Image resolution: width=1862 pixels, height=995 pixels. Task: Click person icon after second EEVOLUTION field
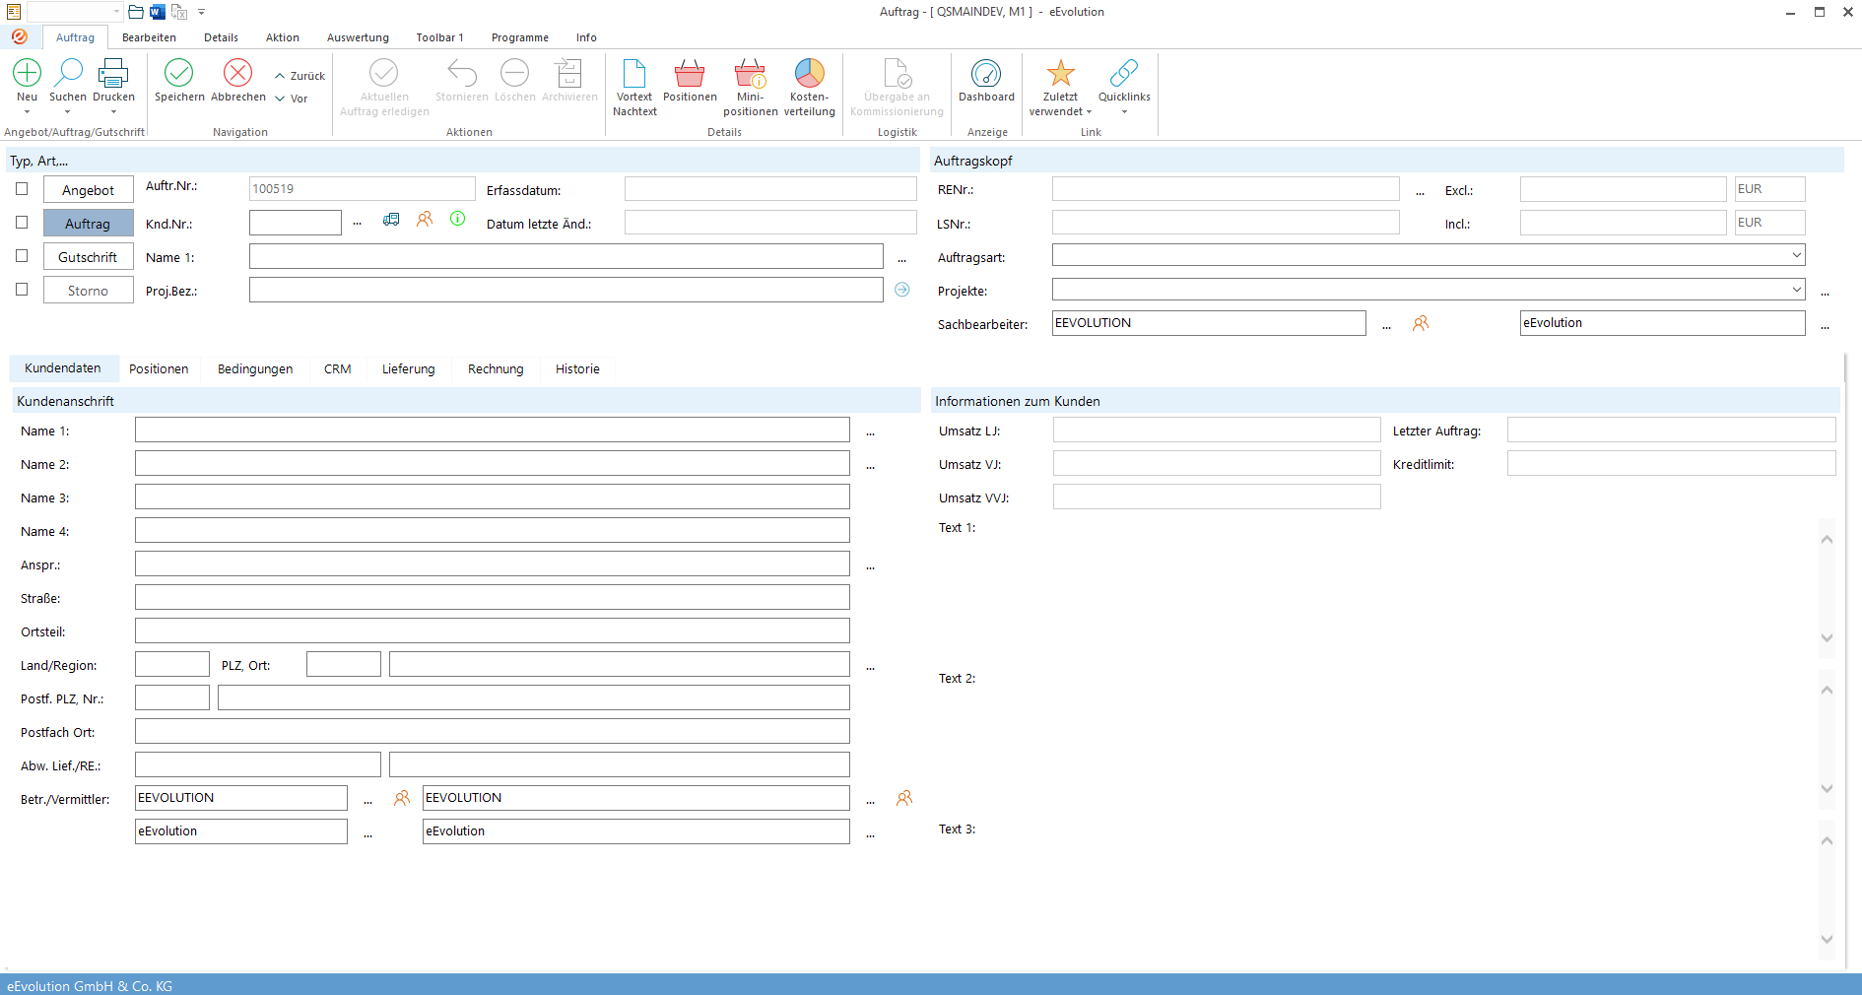[904, 798]
